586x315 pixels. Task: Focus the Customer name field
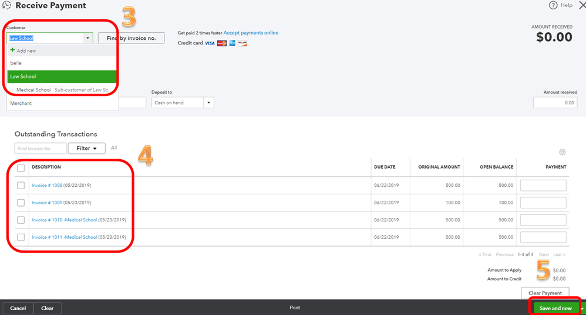click(x=45, y=38)
